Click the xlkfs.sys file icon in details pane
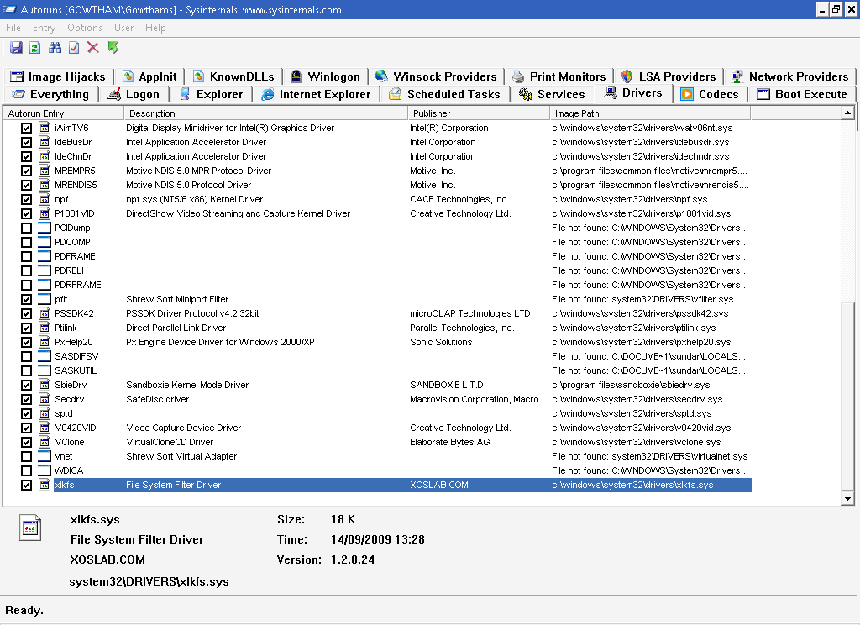The image size is (860, 625). click(x=30, y=528)
